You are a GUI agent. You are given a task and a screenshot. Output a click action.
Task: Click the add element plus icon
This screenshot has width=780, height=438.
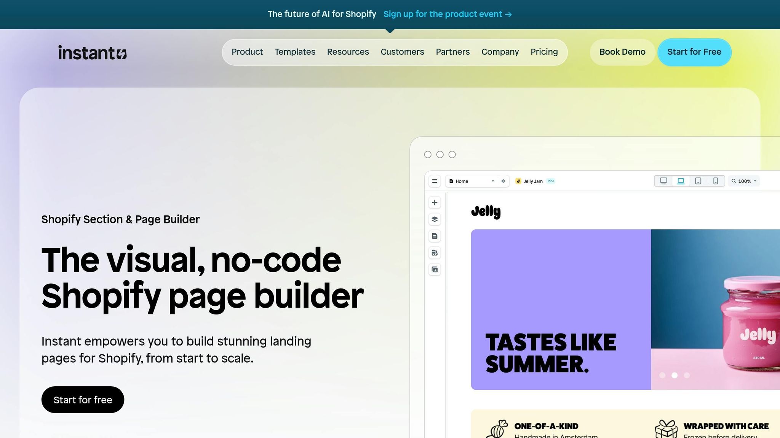pyautogui.click(x=435, y=203)
